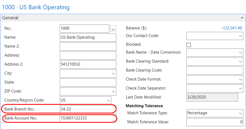Click the Address 2 field with 541210032
Image resolution: width=246 pixels, height=129 pixels.
(x=88, y=64)
